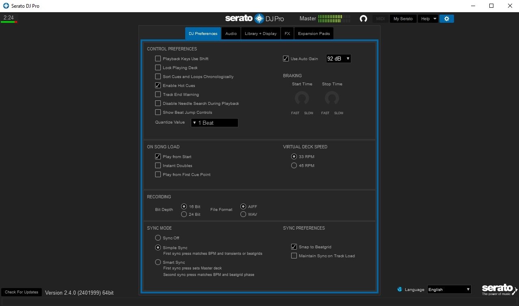This screenshot has width=519, height=306.
Task: Select 33 RPM virtual deck speed
Action: tap(294, 156)
